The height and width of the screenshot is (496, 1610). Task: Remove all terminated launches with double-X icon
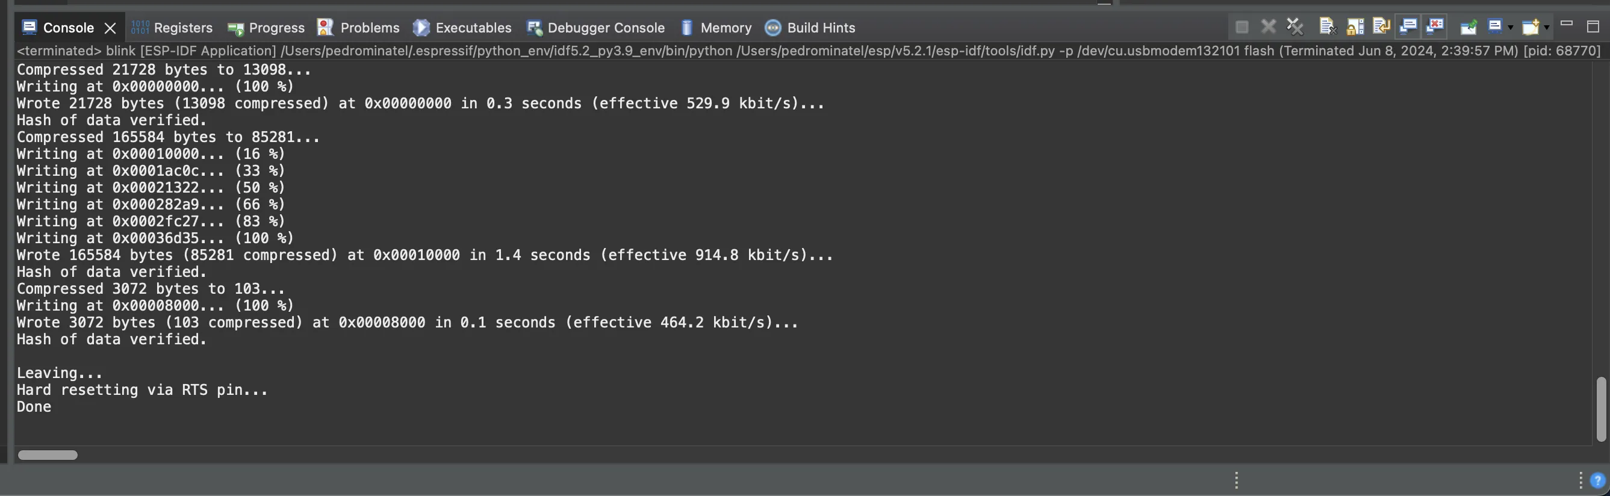click(1295, 27)
